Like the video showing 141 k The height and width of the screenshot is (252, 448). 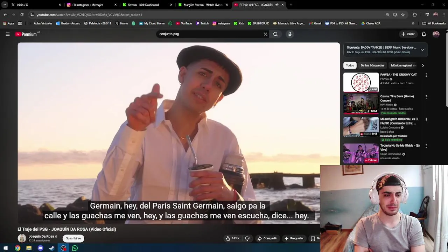232,238
